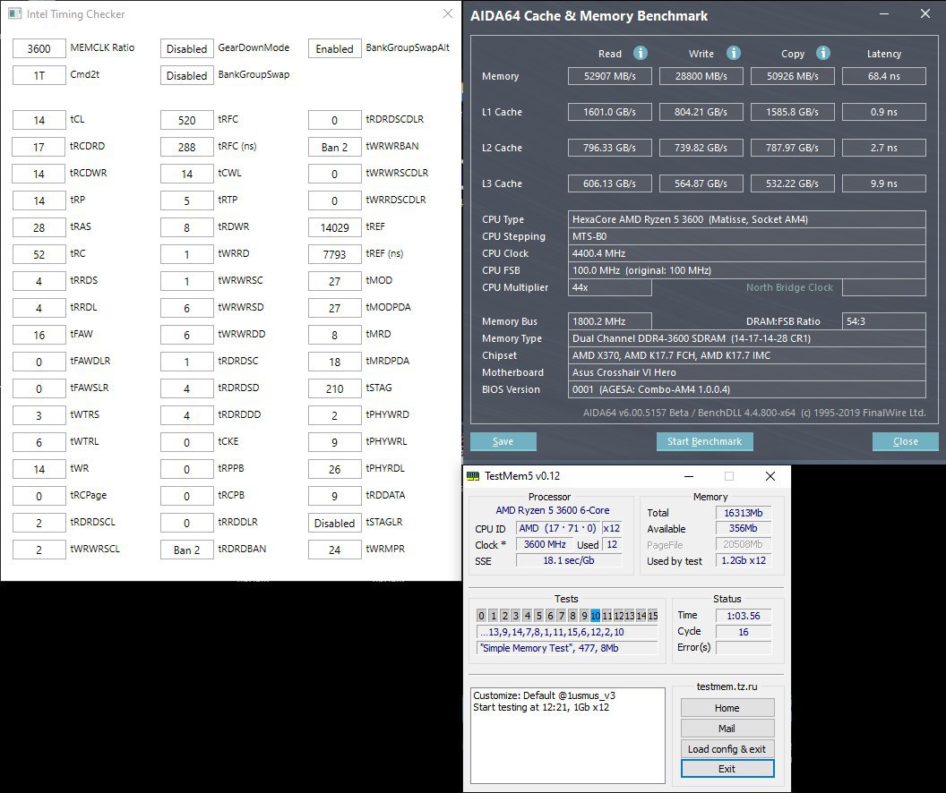This screenshot has height=793, width=946.
Task: Click the tRC value 52
Action: point(39,253)
